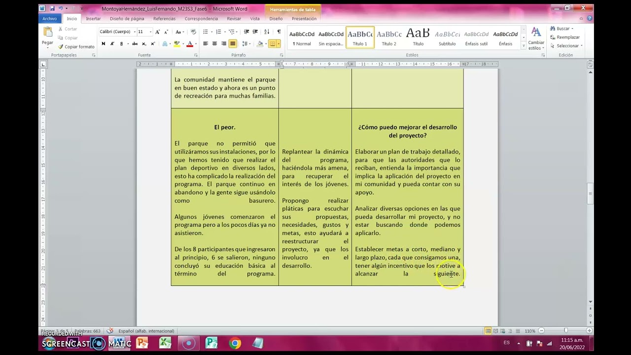631x355 pixels.
Task: Open Google Chrome from the taskbar
Action: [235, 343]
